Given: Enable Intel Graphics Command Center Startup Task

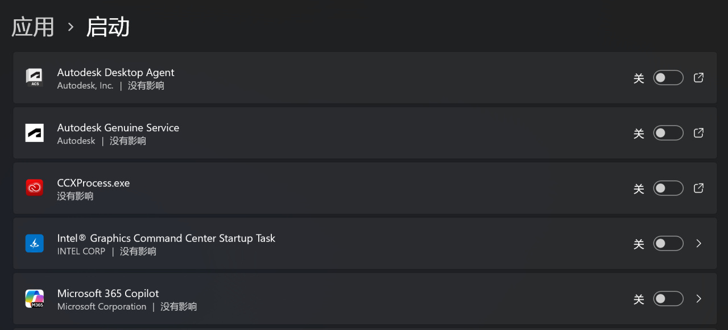Looking at the screenshot, I should click(668, 243).
